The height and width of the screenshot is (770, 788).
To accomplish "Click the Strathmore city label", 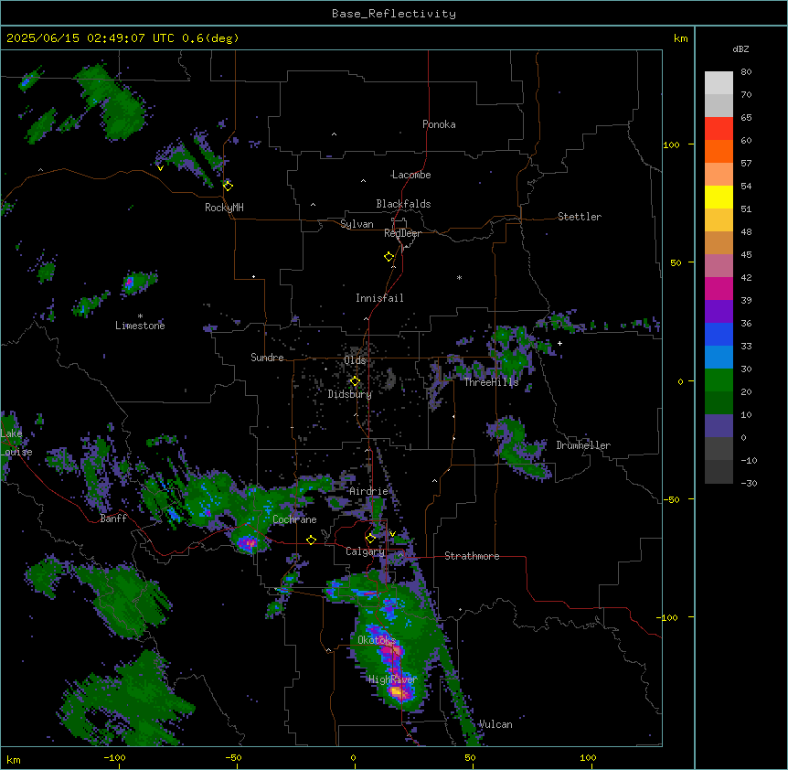I will tap(472, 556).
